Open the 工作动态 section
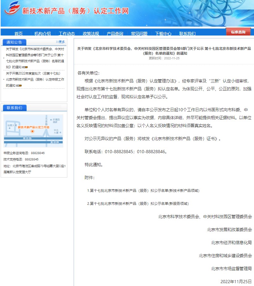 [x=67, y=34]
